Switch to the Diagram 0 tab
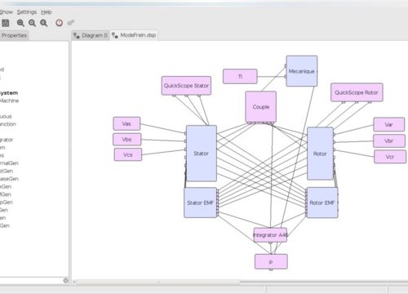The image size is (408, 294). click(x=91, y=35)
